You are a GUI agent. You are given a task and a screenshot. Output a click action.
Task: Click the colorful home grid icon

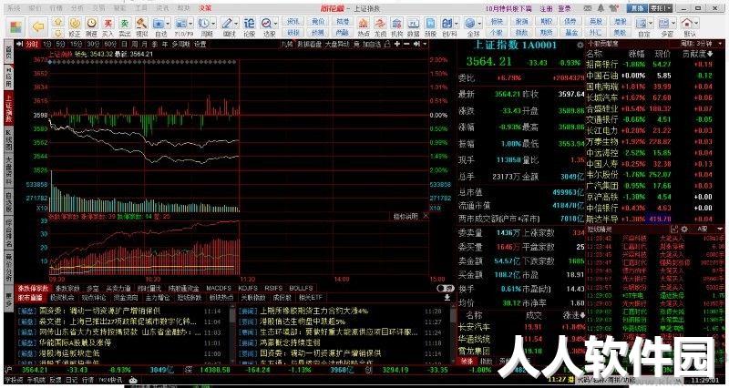16,27
